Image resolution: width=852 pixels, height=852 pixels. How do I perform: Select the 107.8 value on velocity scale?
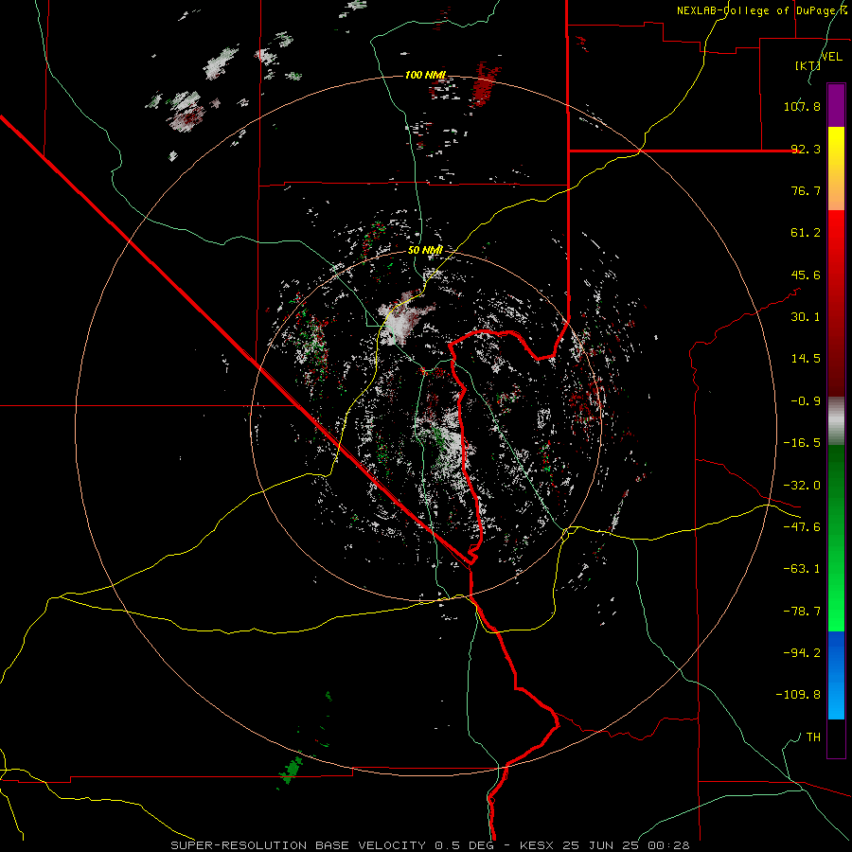(x=802, y=106)
